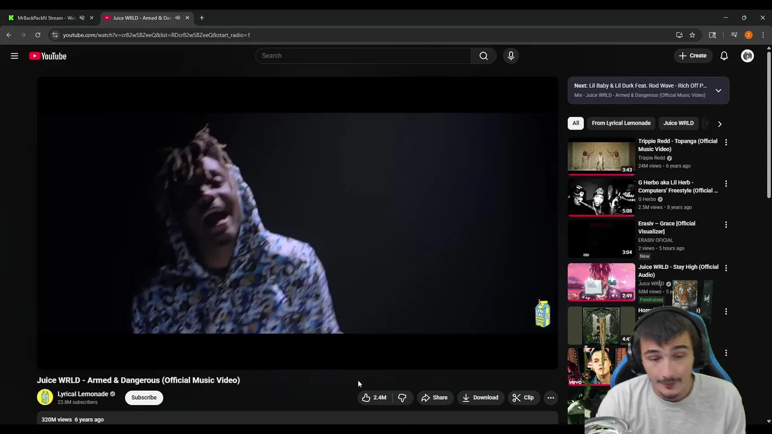Screen dimensions: 772x434
Task: Go back in browser history
Action: pyautogui.click(x=9, y=35)
